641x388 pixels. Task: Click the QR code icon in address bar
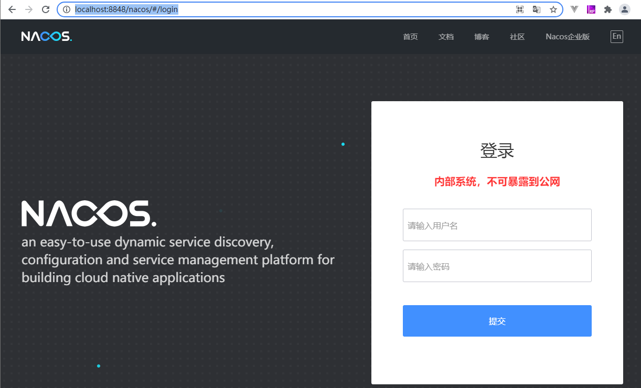click(x=520, y=9)
